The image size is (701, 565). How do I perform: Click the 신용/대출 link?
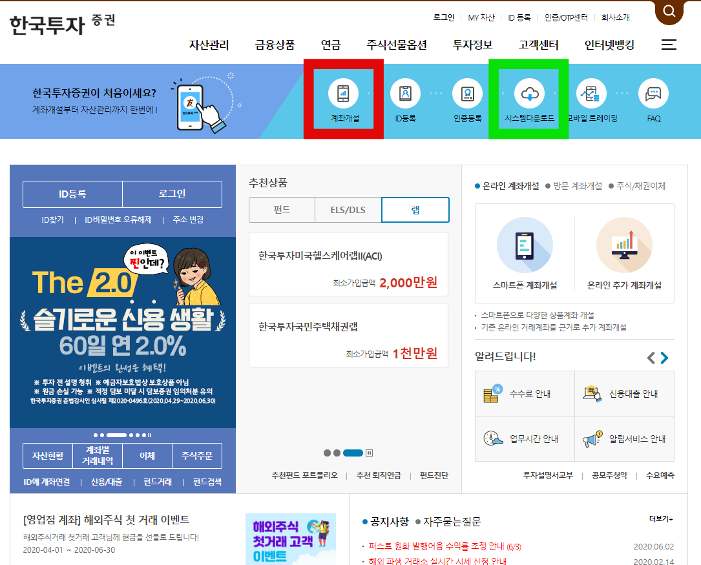(107, 482)
